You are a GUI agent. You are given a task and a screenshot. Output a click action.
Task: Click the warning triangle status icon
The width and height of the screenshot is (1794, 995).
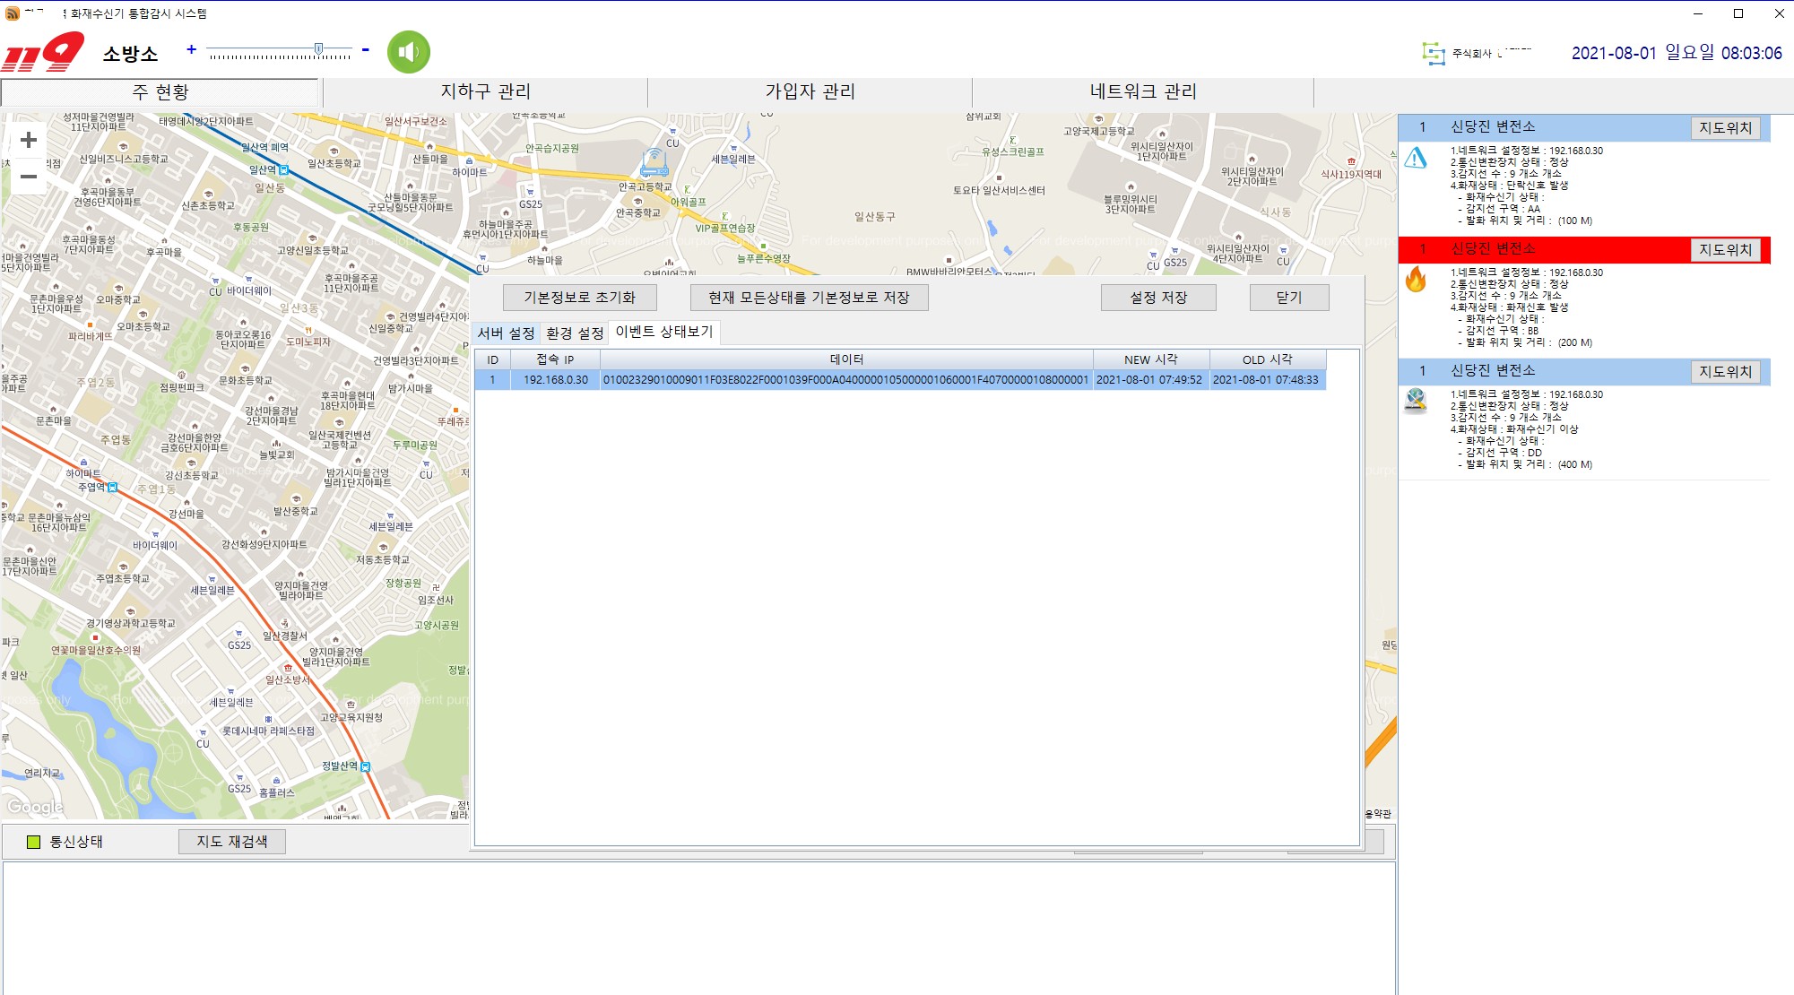tap(1416, 159)
